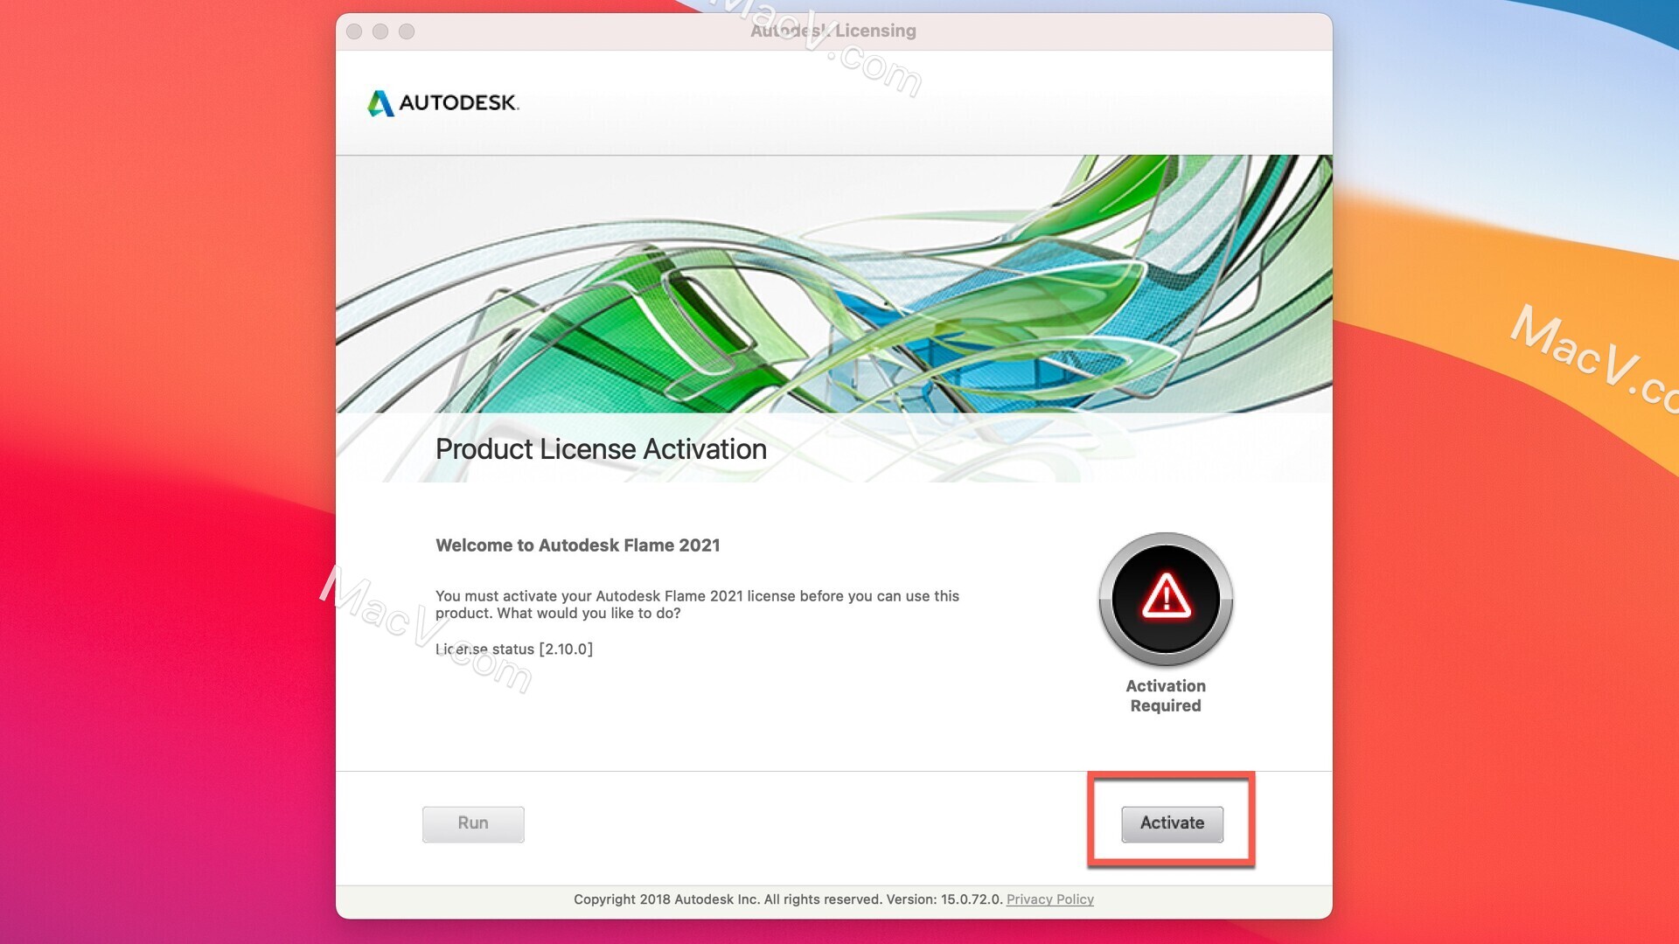Click the 'You must activate' message text
The image size is (1679, 944).
click(697, 605)
